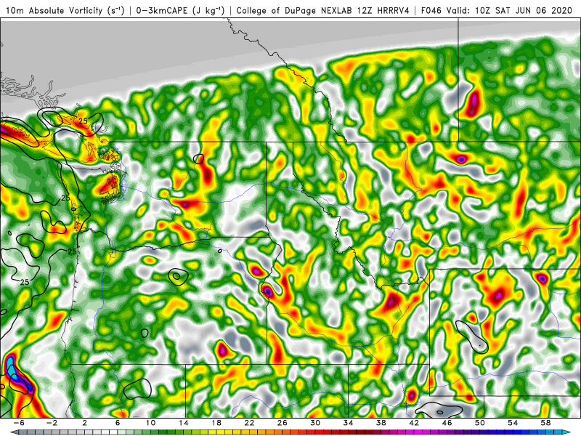The image size is (581, 436).
Task: Click the colorbar value "22"
Action: pos(249,423)
